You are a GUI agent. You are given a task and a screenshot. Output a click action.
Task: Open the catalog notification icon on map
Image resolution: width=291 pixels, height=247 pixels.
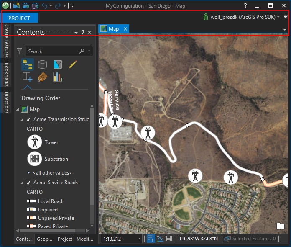click(281, 226)
